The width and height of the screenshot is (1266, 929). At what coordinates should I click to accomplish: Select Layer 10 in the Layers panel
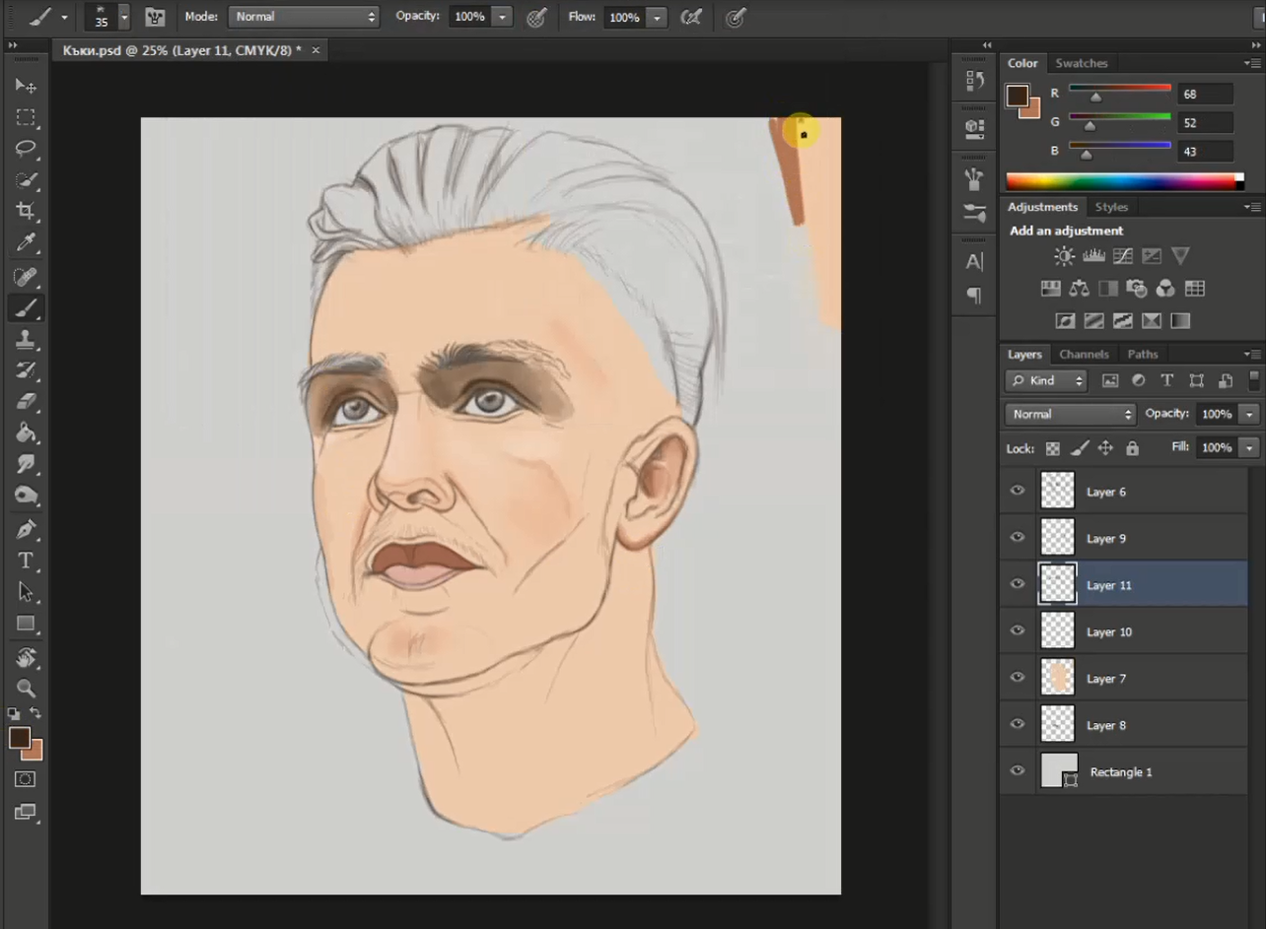(1109, 632)
